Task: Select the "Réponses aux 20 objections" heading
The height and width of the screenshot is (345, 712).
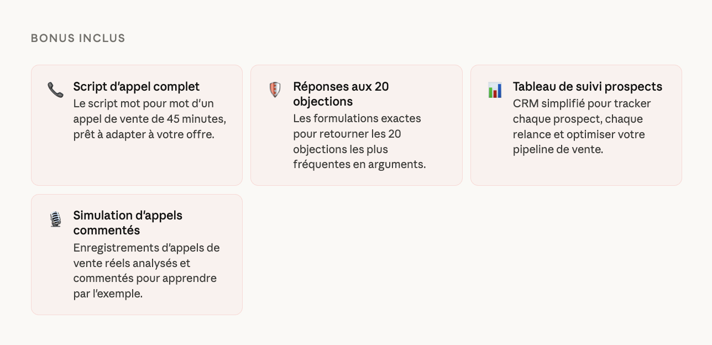Action: (341, 94)
